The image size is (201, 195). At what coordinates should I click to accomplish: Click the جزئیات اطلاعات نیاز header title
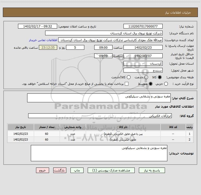tap(178, 13)
